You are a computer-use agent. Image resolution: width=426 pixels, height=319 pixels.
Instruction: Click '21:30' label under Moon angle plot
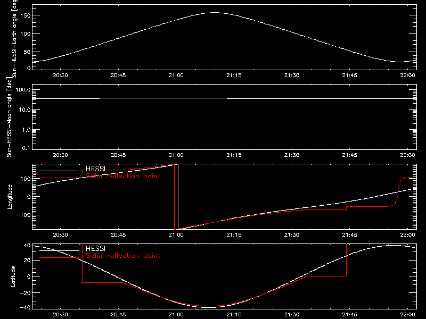(292, 155)
